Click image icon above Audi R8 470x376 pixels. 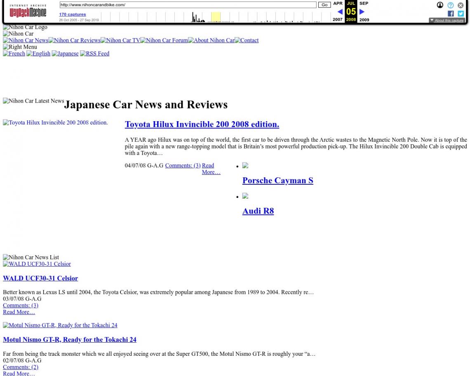pos(245,196)
